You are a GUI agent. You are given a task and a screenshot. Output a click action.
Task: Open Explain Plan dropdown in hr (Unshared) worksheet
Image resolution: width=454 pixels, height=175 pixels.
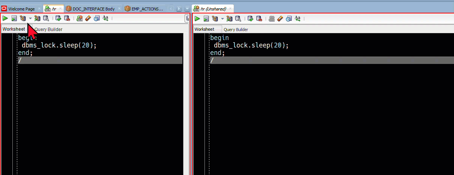pos(222,19)
